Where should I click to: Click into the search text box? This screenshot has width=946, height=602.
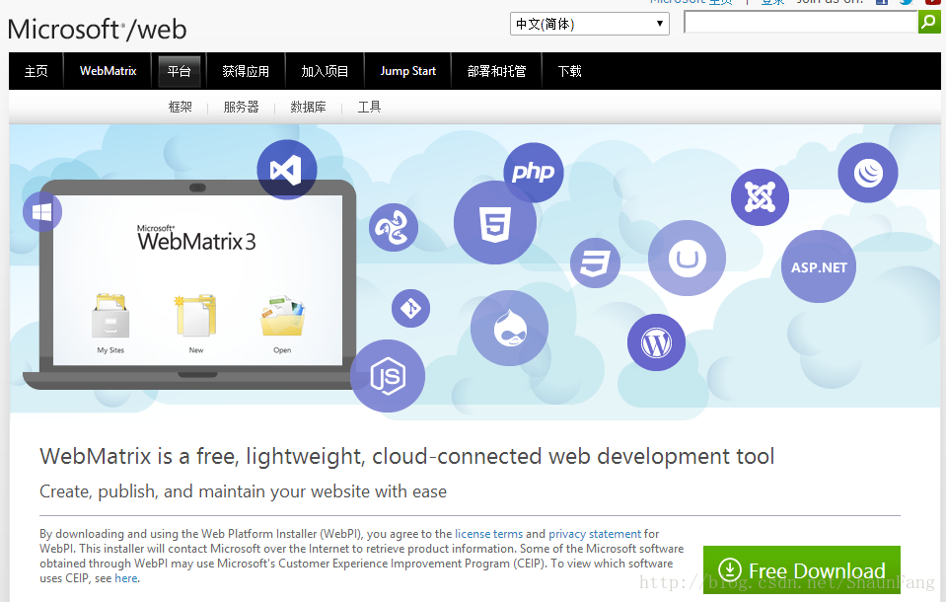pos(801,23)
